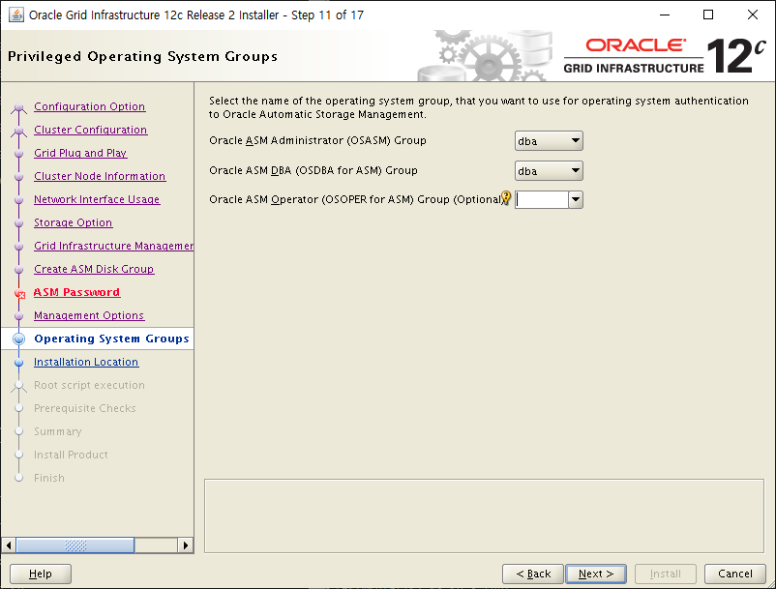Click into the OSOPER Group text field
Screen dimensions: 776x589
(x=542, y=200)
